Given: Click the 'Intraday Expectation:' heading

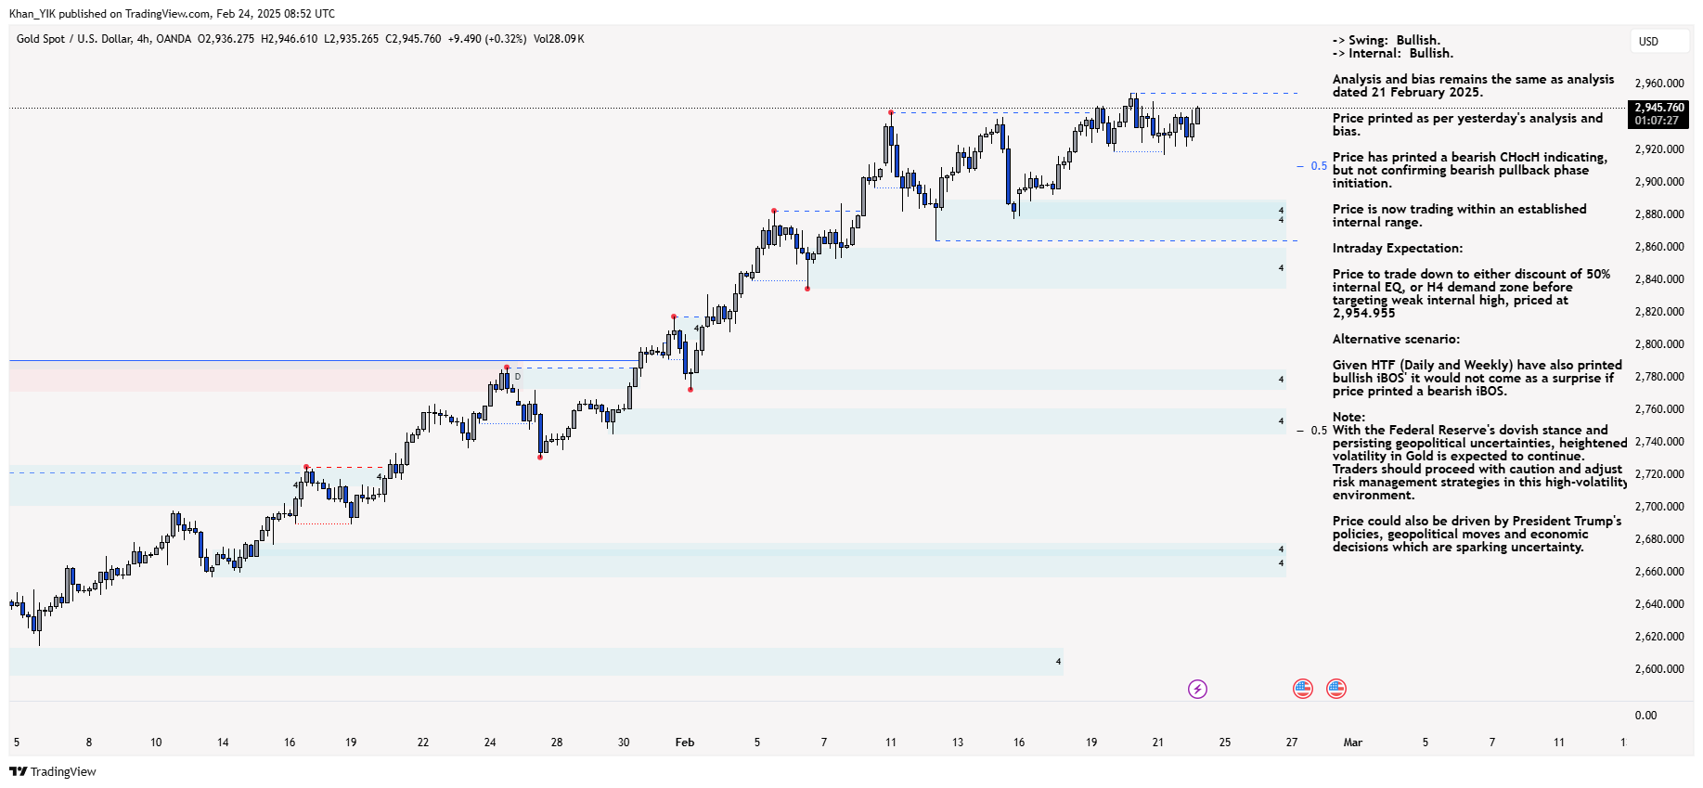Looking at the screenshot, I should [x=1398, y=248].
